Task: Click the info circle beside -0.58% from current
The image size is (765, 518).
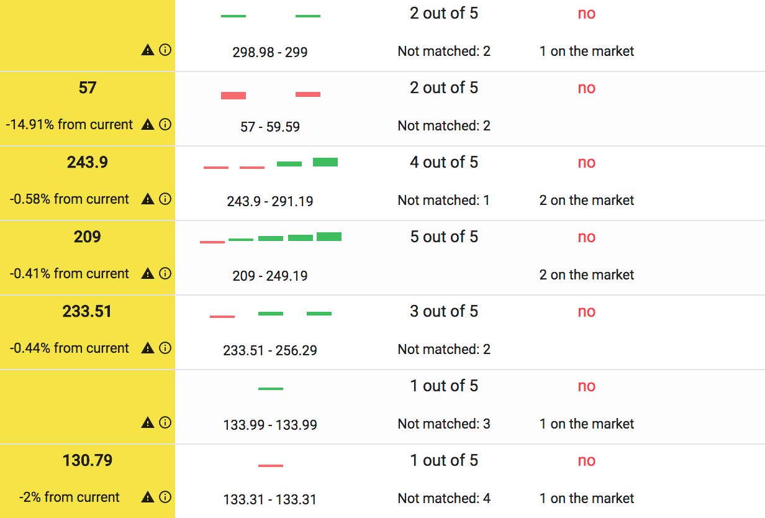Action: pyautogui.click(x=165, y=199)
